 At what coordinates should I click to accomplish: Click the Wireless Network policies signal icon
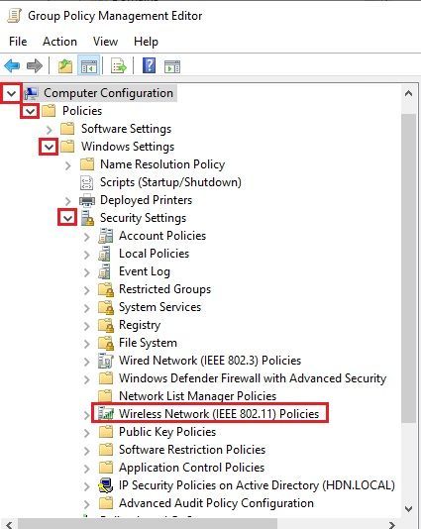[x=106, y=413]
